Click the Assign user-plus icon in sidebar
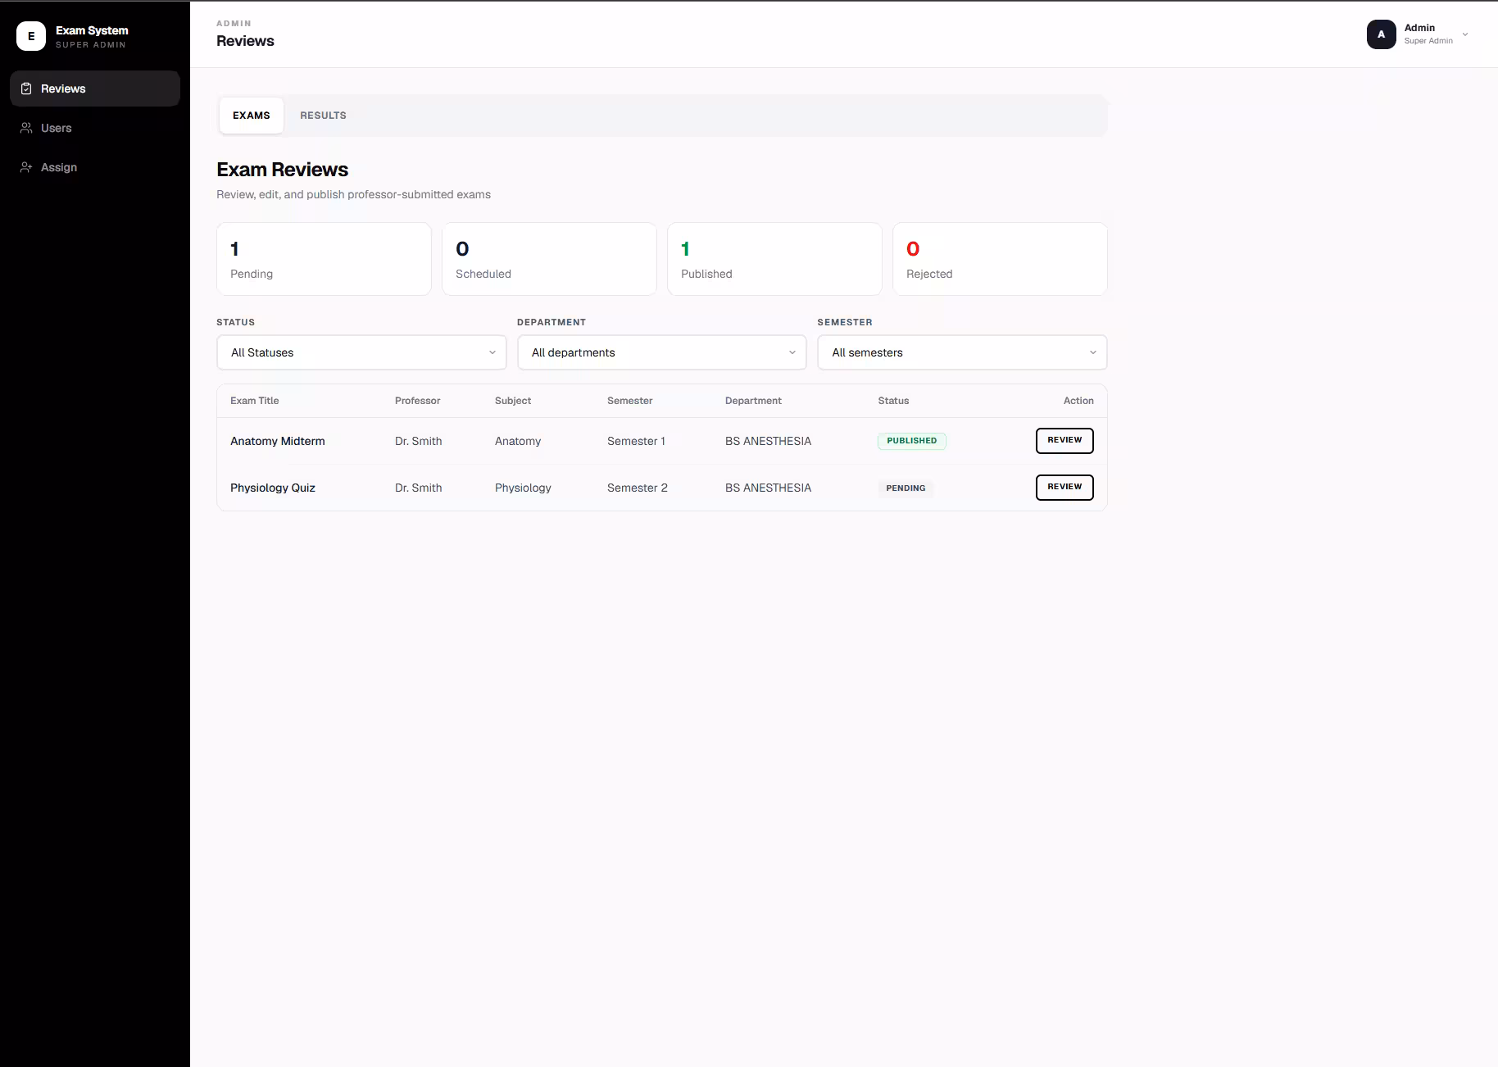 pos(26,167)
